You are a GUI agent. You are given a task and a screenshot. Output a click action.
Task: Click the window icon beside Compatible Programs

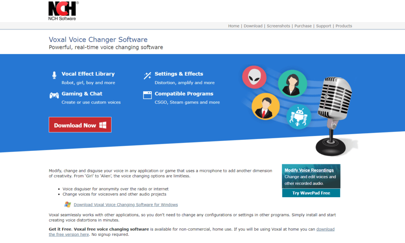(x=147, y=95)
